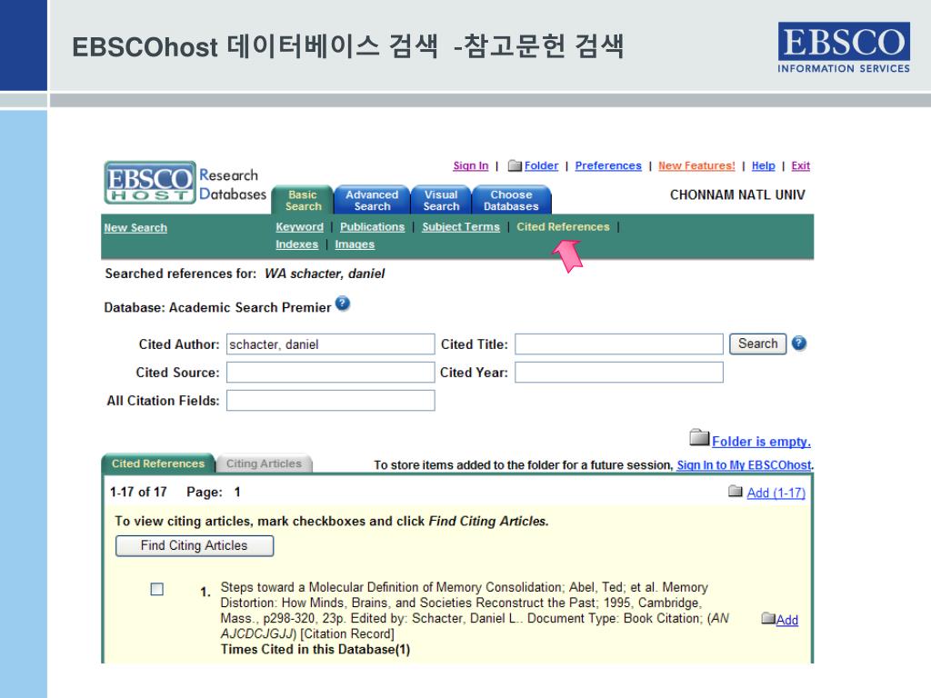Open the Images link
The image size is (931, 698).
[x=355, y=244]
